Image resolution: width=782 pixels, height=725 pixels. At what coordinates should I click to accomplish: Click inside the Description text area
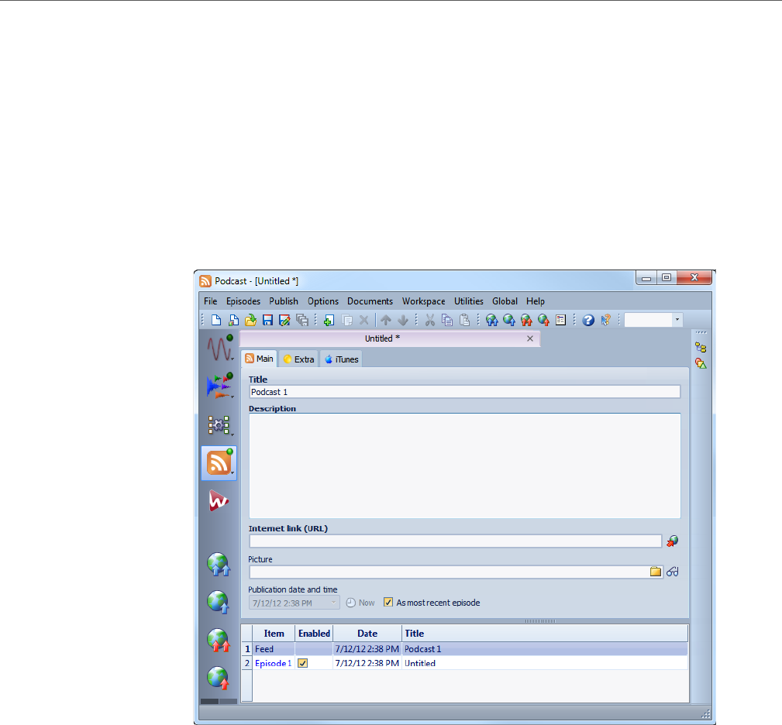(465, 466)
